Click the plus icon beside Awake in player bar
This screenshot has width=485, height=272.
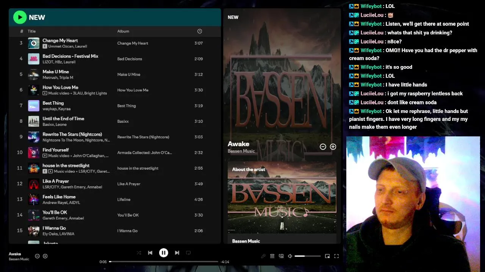pyautogui.click(x=45, y=256)
